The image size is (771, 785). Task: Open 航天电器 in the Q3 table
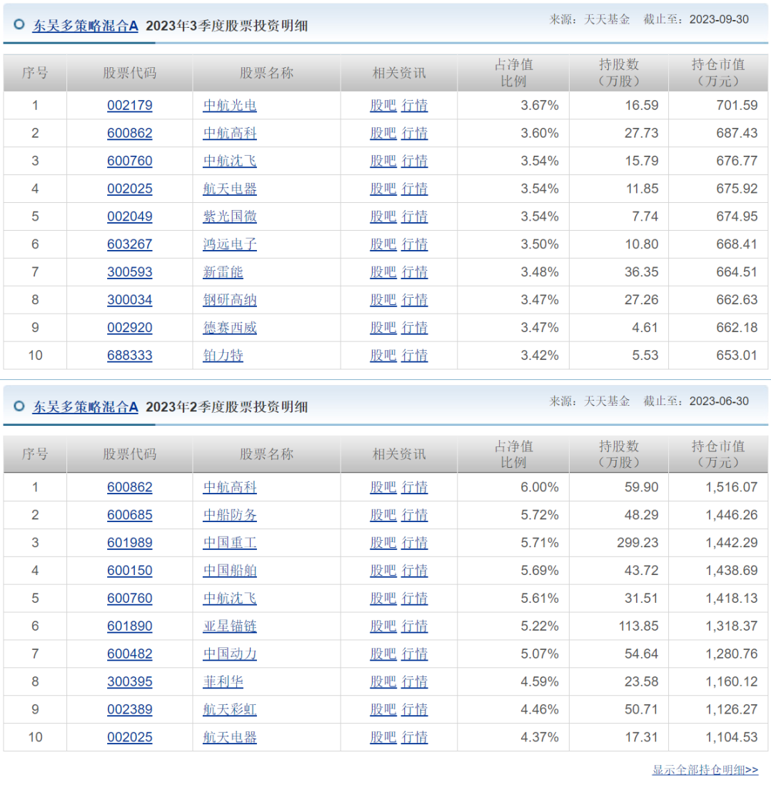click(230, 189)
